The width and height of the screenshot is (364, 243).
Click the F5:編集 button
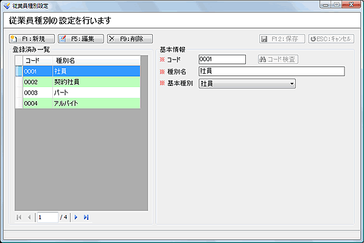point(81,39)
